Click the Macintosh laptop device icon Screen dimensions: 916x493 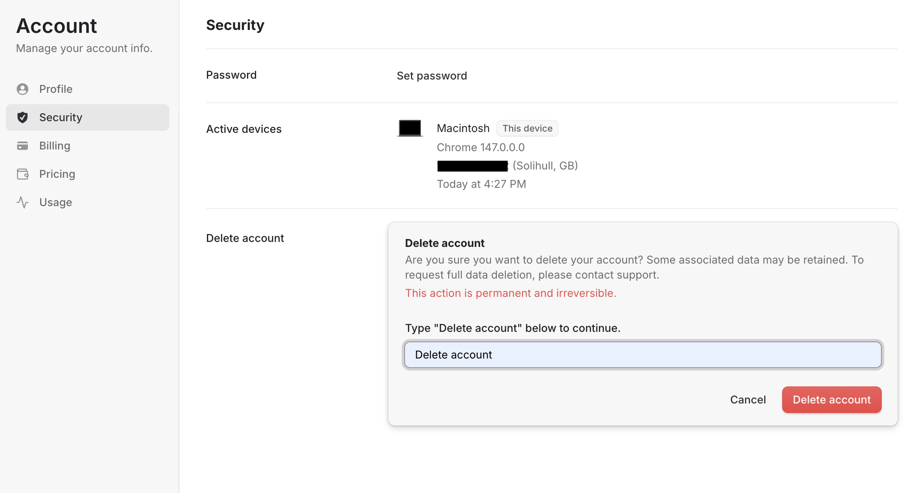(410, 128)
